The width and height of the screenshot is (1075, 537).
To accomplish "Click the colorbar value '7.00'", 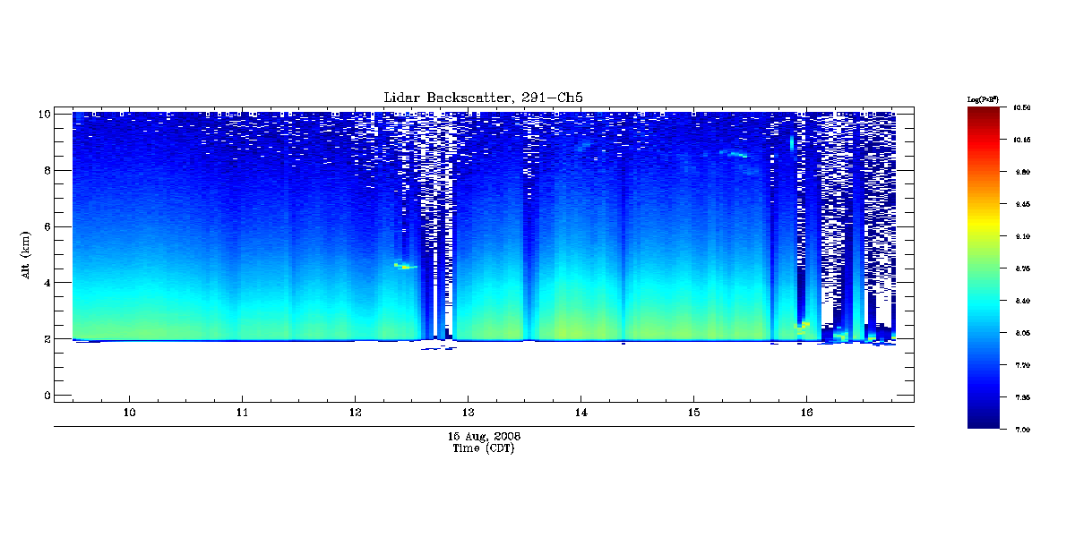I will point(1022,430).
